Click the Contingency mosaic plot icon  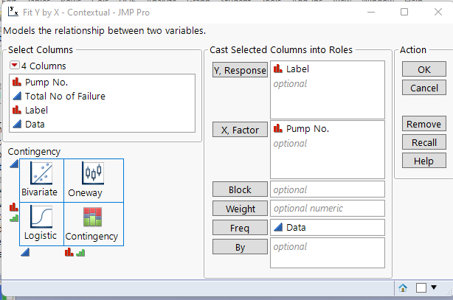click(x=93, y=217)
